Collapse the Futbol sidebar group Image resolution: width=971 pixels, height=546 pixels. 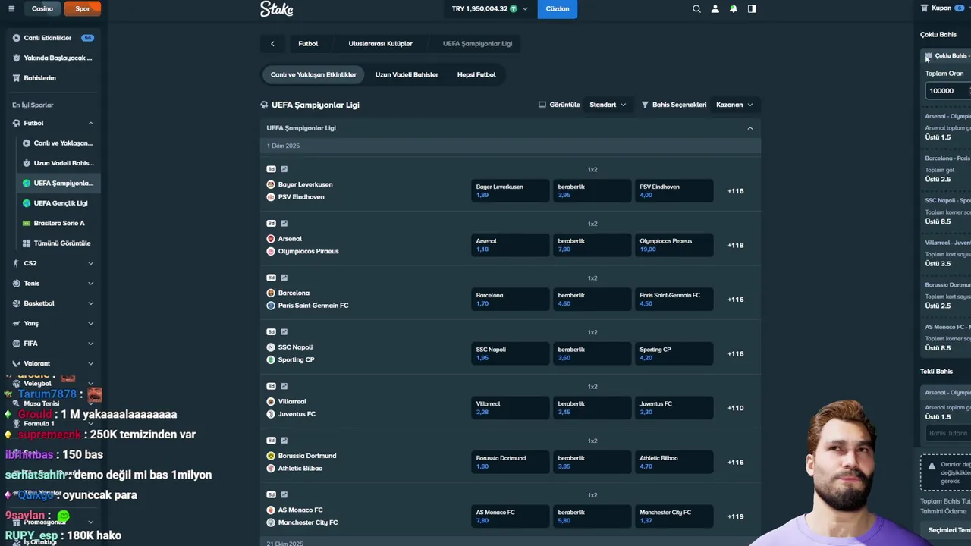click(90, 123)
